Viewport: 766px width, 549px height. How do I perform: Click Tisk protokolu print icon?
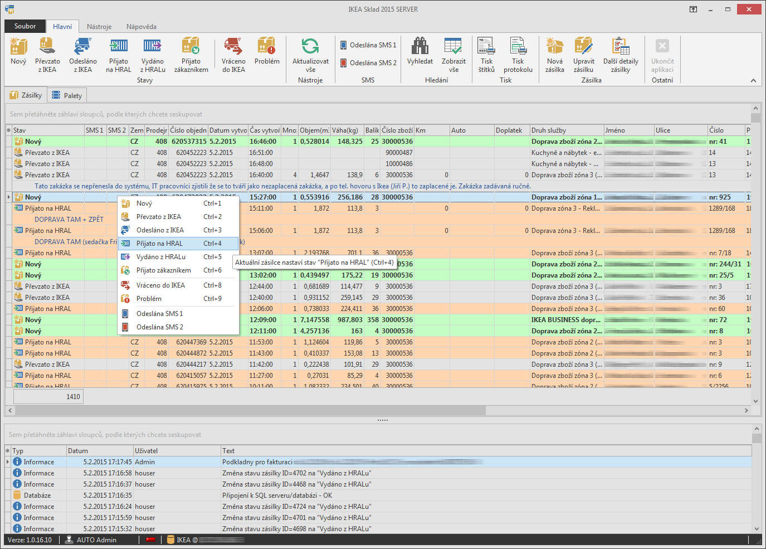(518, 55)
